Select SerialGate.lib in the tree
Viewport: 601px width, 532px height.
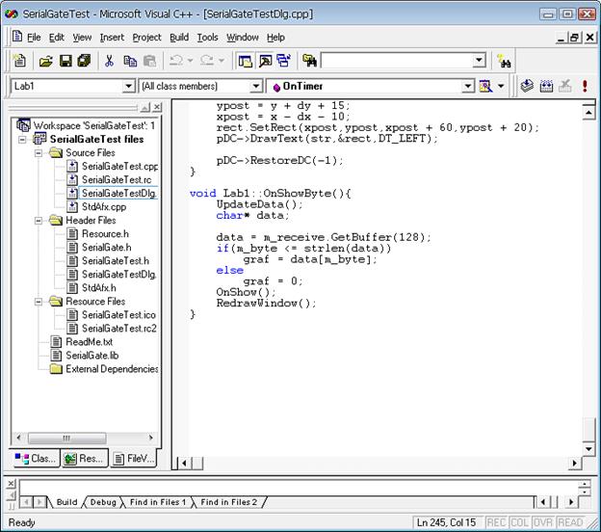pyautogui.click(x=92, y=356)
